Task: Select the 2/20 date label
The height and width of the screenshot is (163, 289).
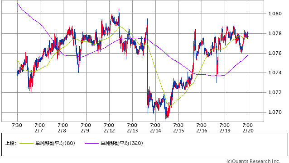Action: pos(248,131)
